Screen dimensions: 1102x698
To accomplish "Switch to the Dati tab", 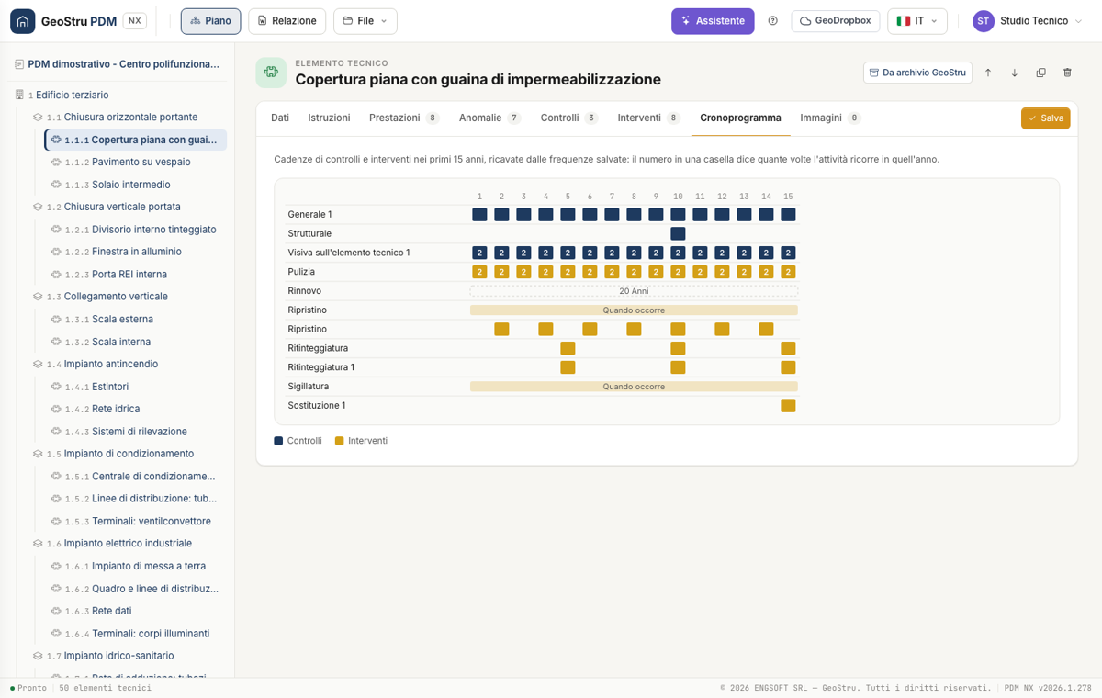I will [280, 118].
